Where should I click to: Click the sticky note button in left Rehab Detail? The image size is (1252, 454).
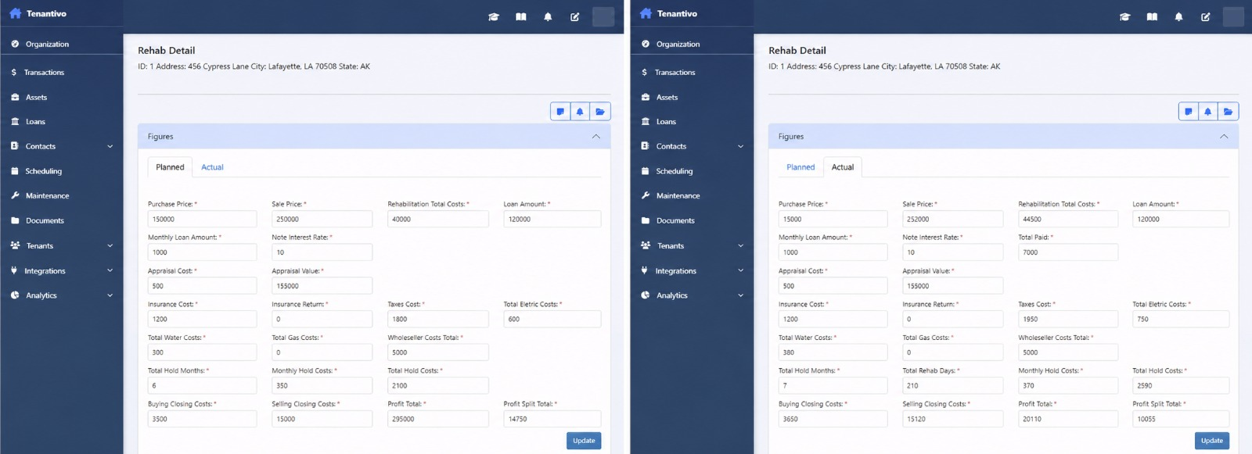tap(560, 112)
